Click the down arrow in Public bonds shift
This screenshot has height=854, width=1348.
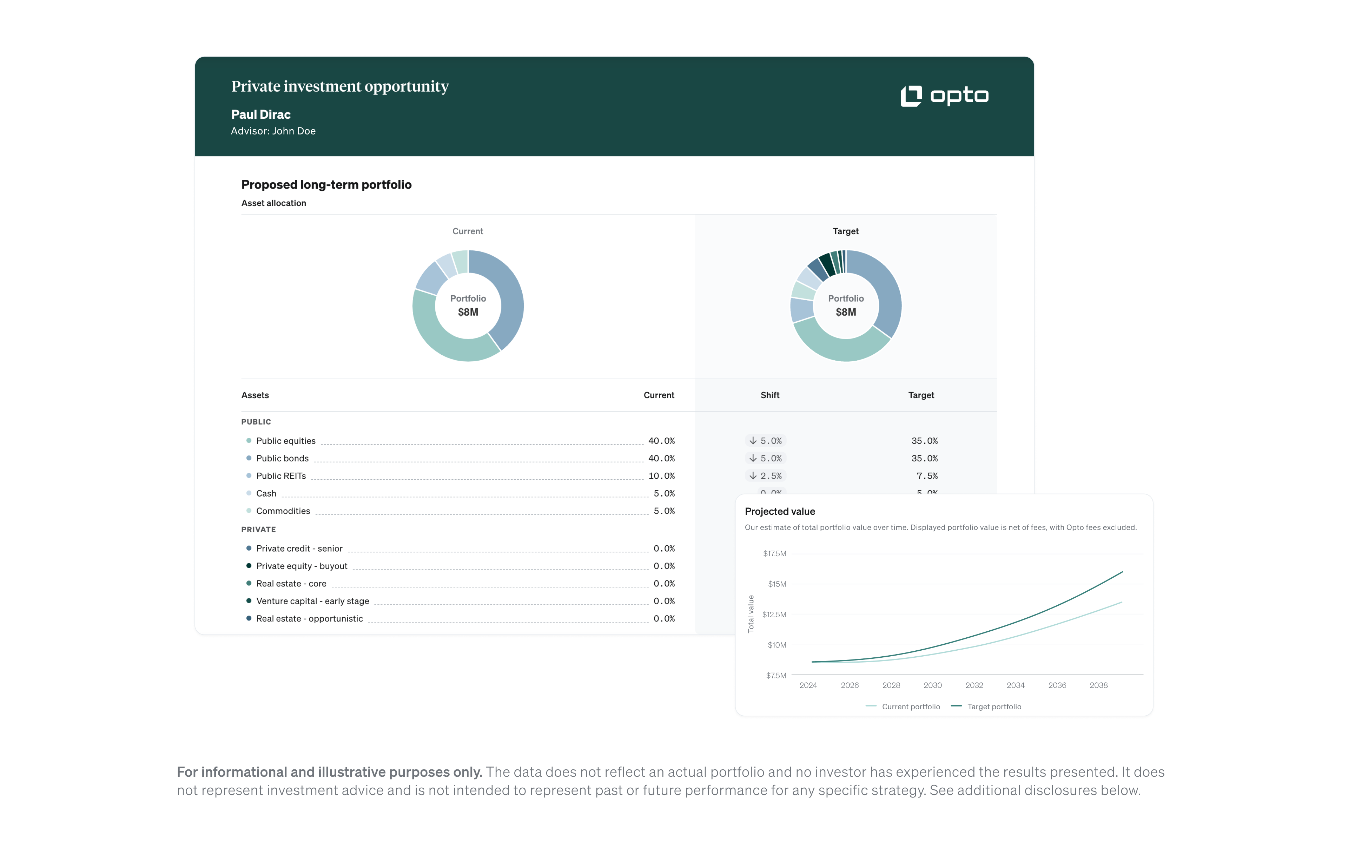coord(753,458)
